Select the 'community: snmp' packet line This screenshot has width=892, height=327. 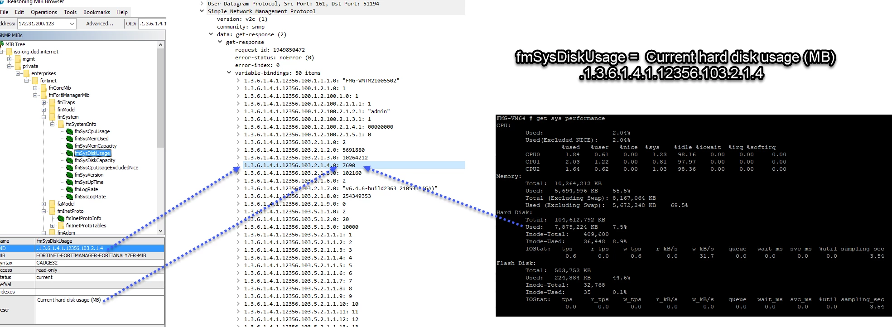(241, 27)
